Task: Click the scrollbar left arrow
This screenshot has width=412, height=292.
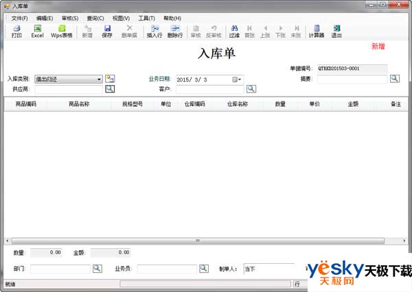Action: tap(8, 241)
